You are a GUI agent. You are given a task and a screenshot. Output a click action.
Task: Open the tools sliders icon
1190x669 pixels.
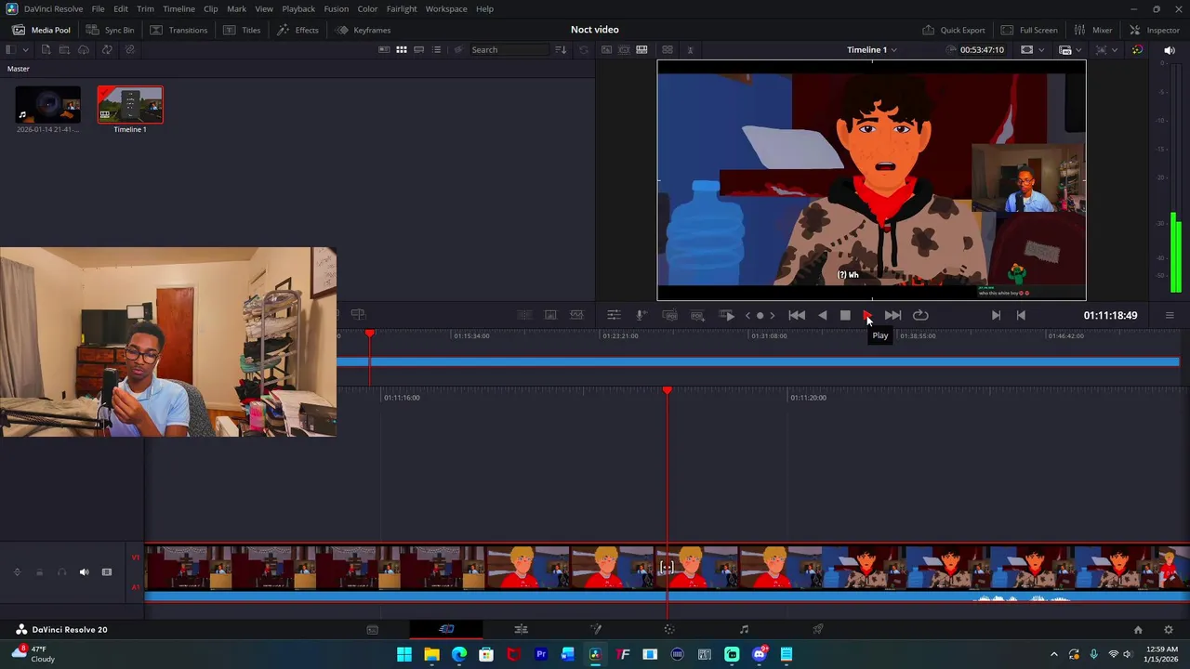tap(614, 315)
